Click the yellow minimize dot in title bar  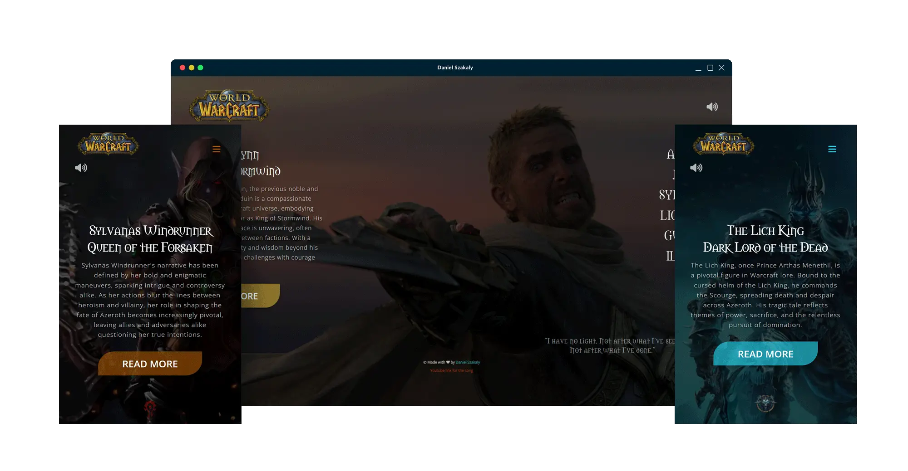tap(192, 68)
